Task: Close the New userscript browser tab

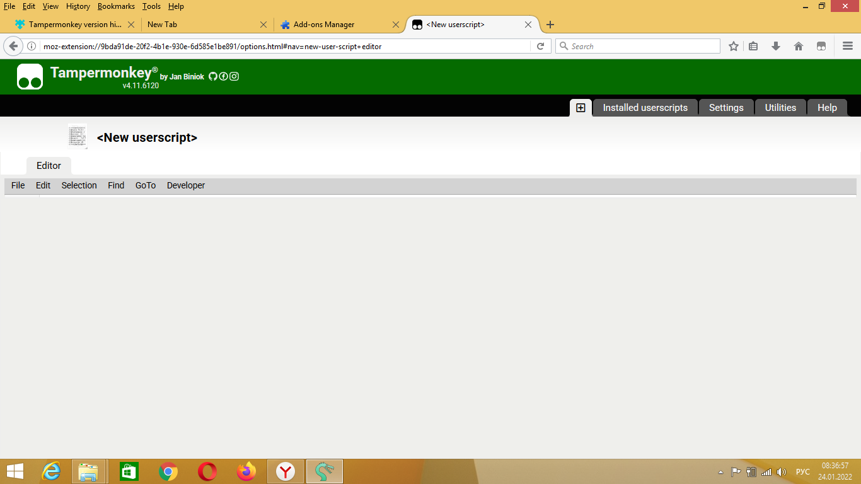Action: [528, 25]
